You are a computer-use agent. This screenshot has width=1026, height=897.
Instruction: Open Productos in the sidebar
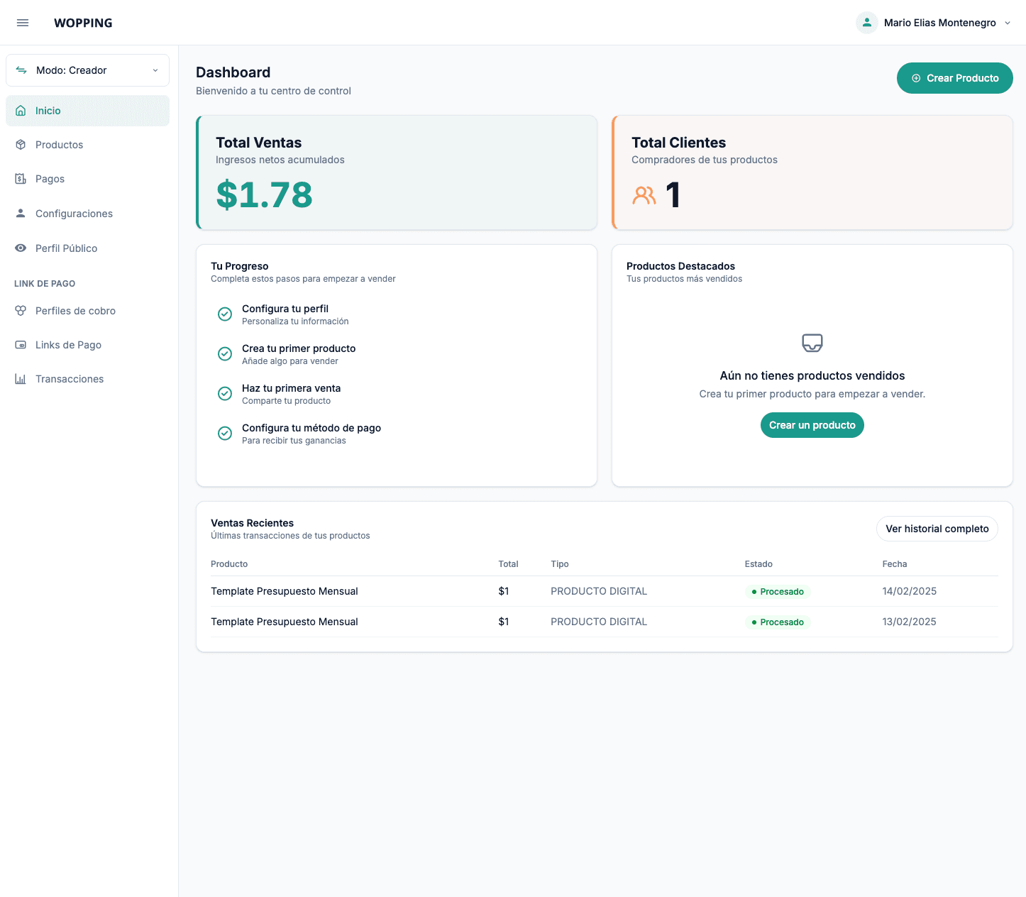pyautogui.click(x=87, y=145)
